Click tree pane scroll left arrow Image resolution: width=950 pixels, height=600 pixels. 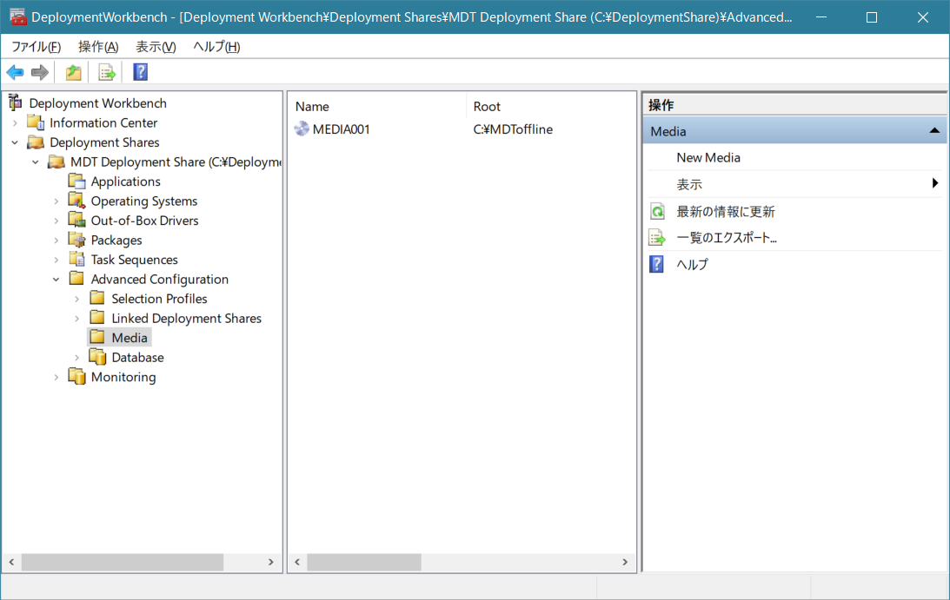click(11, 562)
